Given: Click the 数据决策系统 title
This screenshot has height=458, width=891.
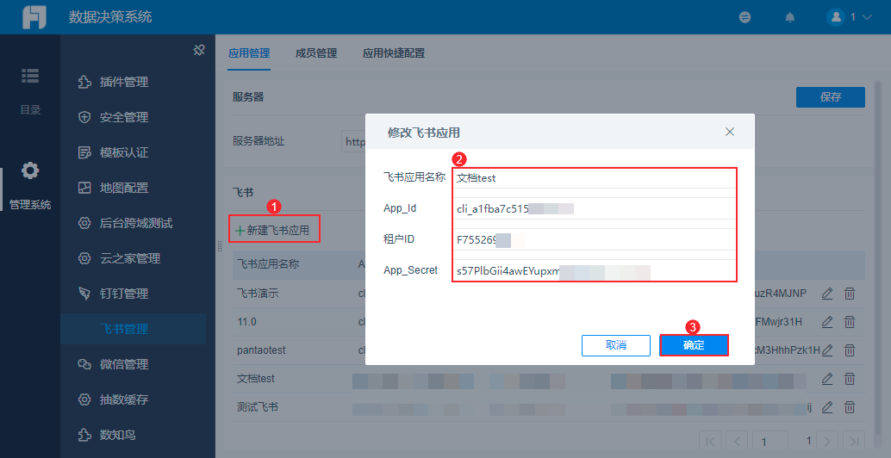Looking at the screenshot, I should point(110,17).
